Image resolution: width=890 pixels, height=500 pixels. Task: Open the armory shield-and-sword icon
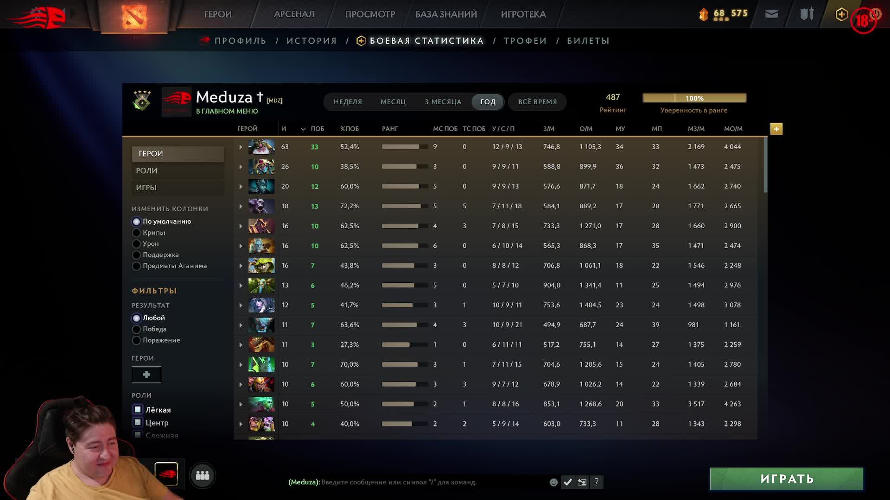[807, 14]
